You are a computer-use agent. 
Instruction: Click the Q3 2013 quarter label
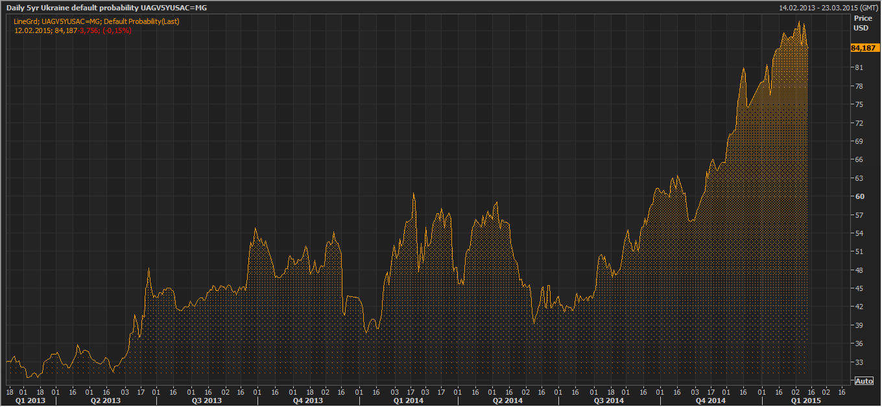click(206, 401)
